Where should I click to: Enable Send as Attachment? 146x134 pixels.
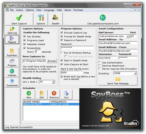pyautogui.click(x=100, y=66)
